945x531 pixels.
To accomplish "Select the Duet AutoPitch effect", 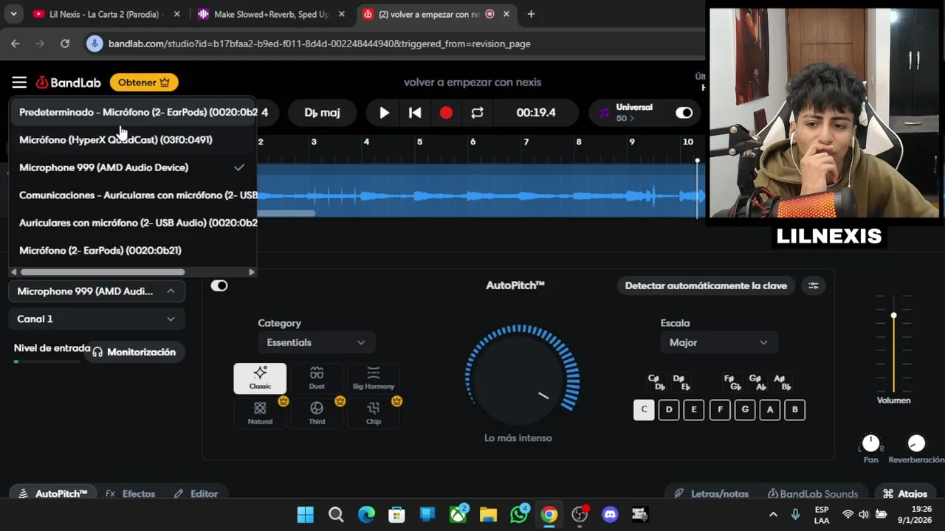I will (317, 378).
